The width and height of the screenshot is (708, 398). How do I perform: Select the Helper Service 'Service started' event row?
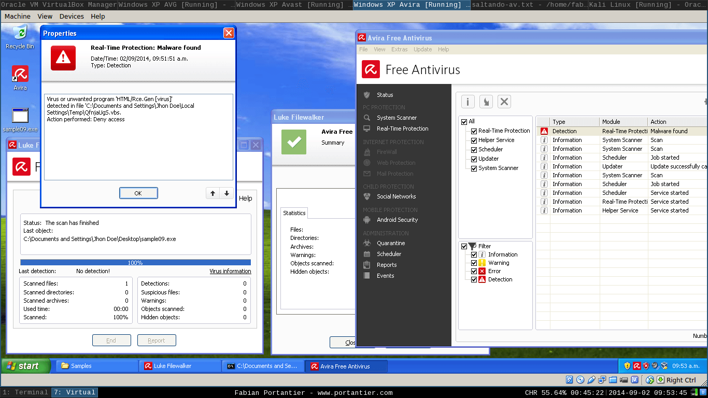coord(622,210)
